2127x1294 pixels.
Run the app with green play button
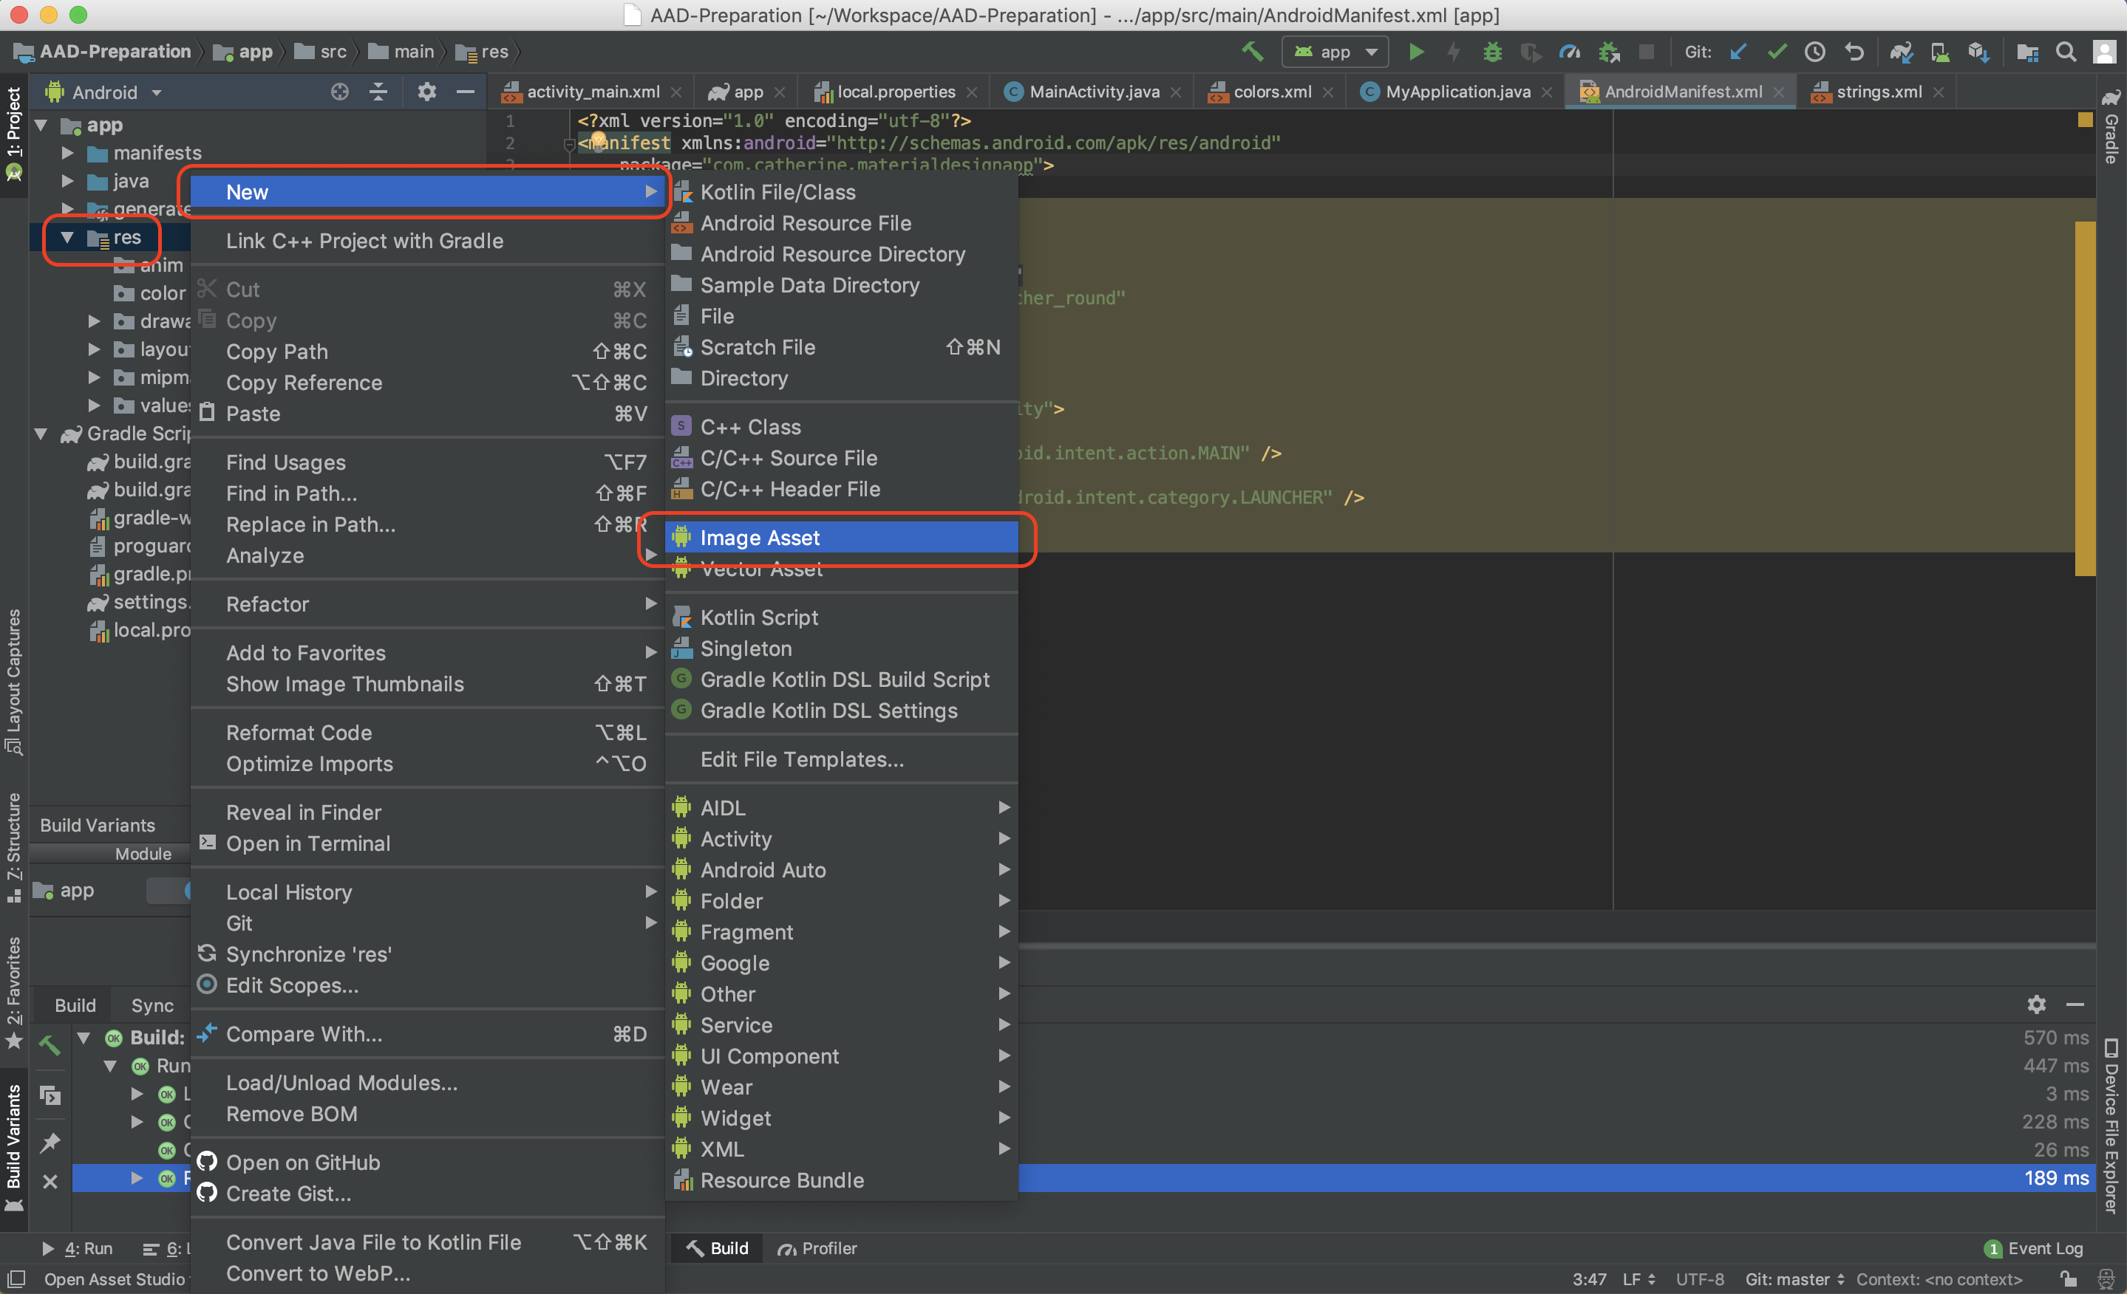click(1416, 52)
